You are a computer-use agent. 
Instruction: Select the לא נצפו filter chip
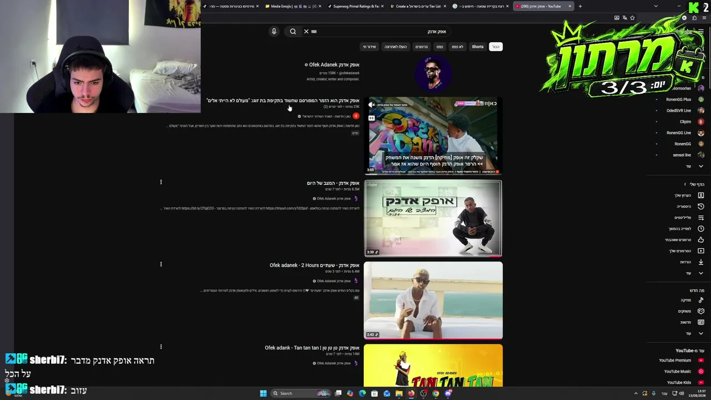(x=457, y=47)
